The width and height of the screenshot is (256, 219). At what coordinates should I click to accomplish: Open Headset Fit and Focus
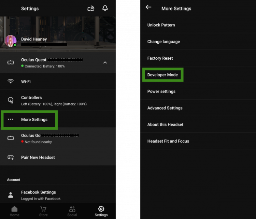pyautogui.click(x=198, y=141)
